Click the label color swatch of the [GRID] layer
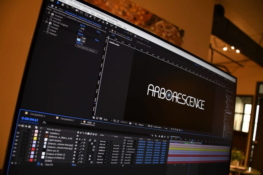263x175 pixels. tap(31, 160)
